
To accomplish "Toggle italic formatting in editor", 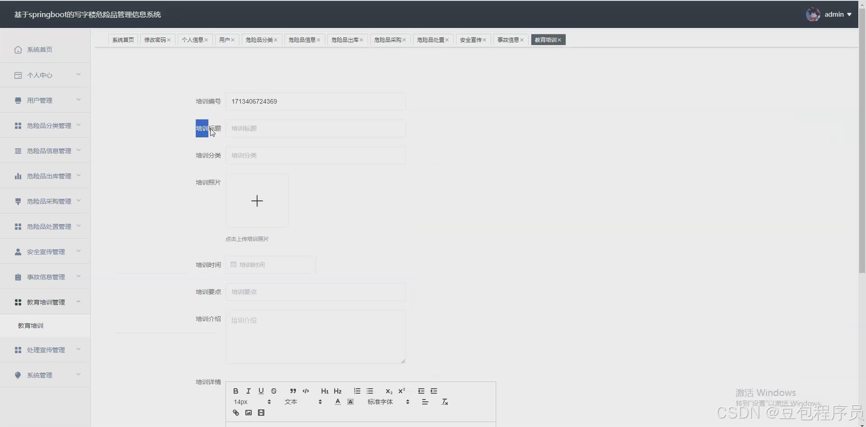I will tap(248, 391).
